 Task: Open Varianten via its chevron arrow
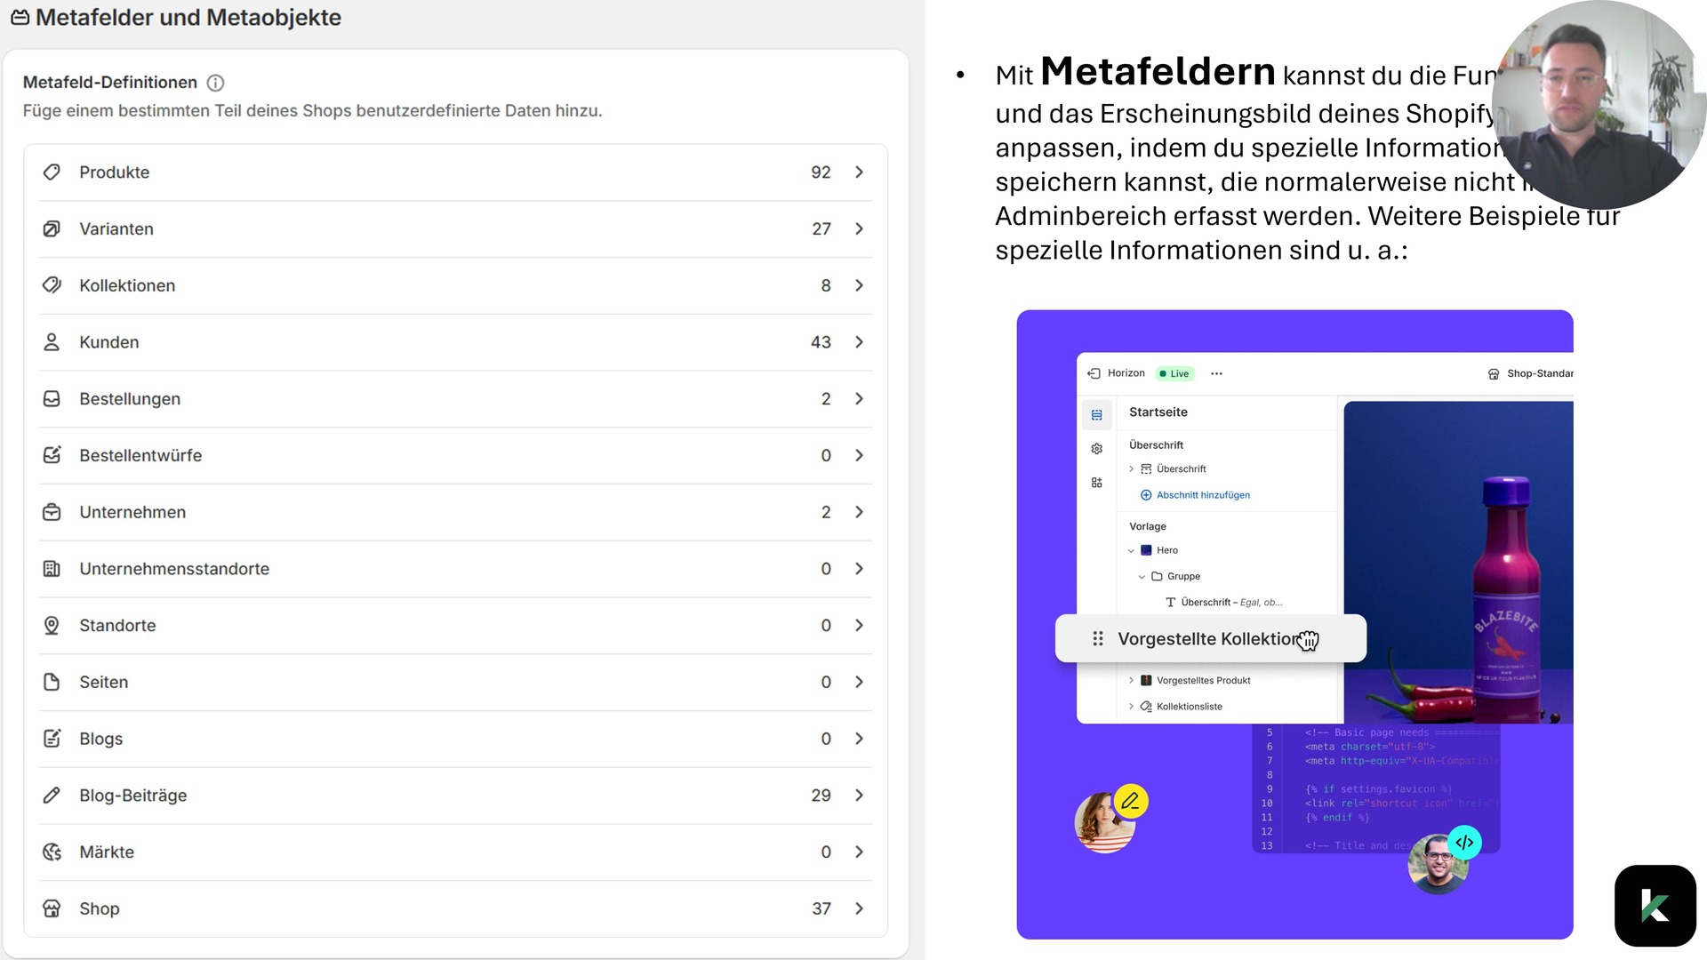tap(859, 228)
